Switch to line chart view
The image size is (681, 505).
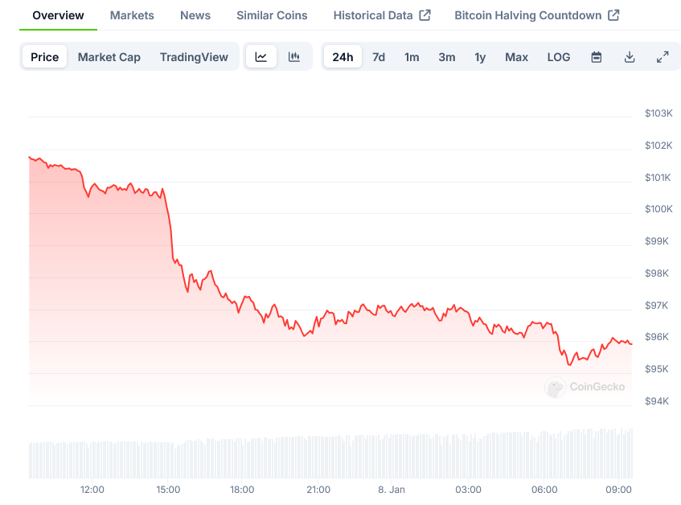point(261,57)
